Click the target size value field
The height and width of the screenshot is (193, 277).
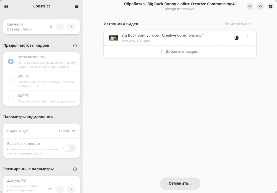(x=50, y=27)
